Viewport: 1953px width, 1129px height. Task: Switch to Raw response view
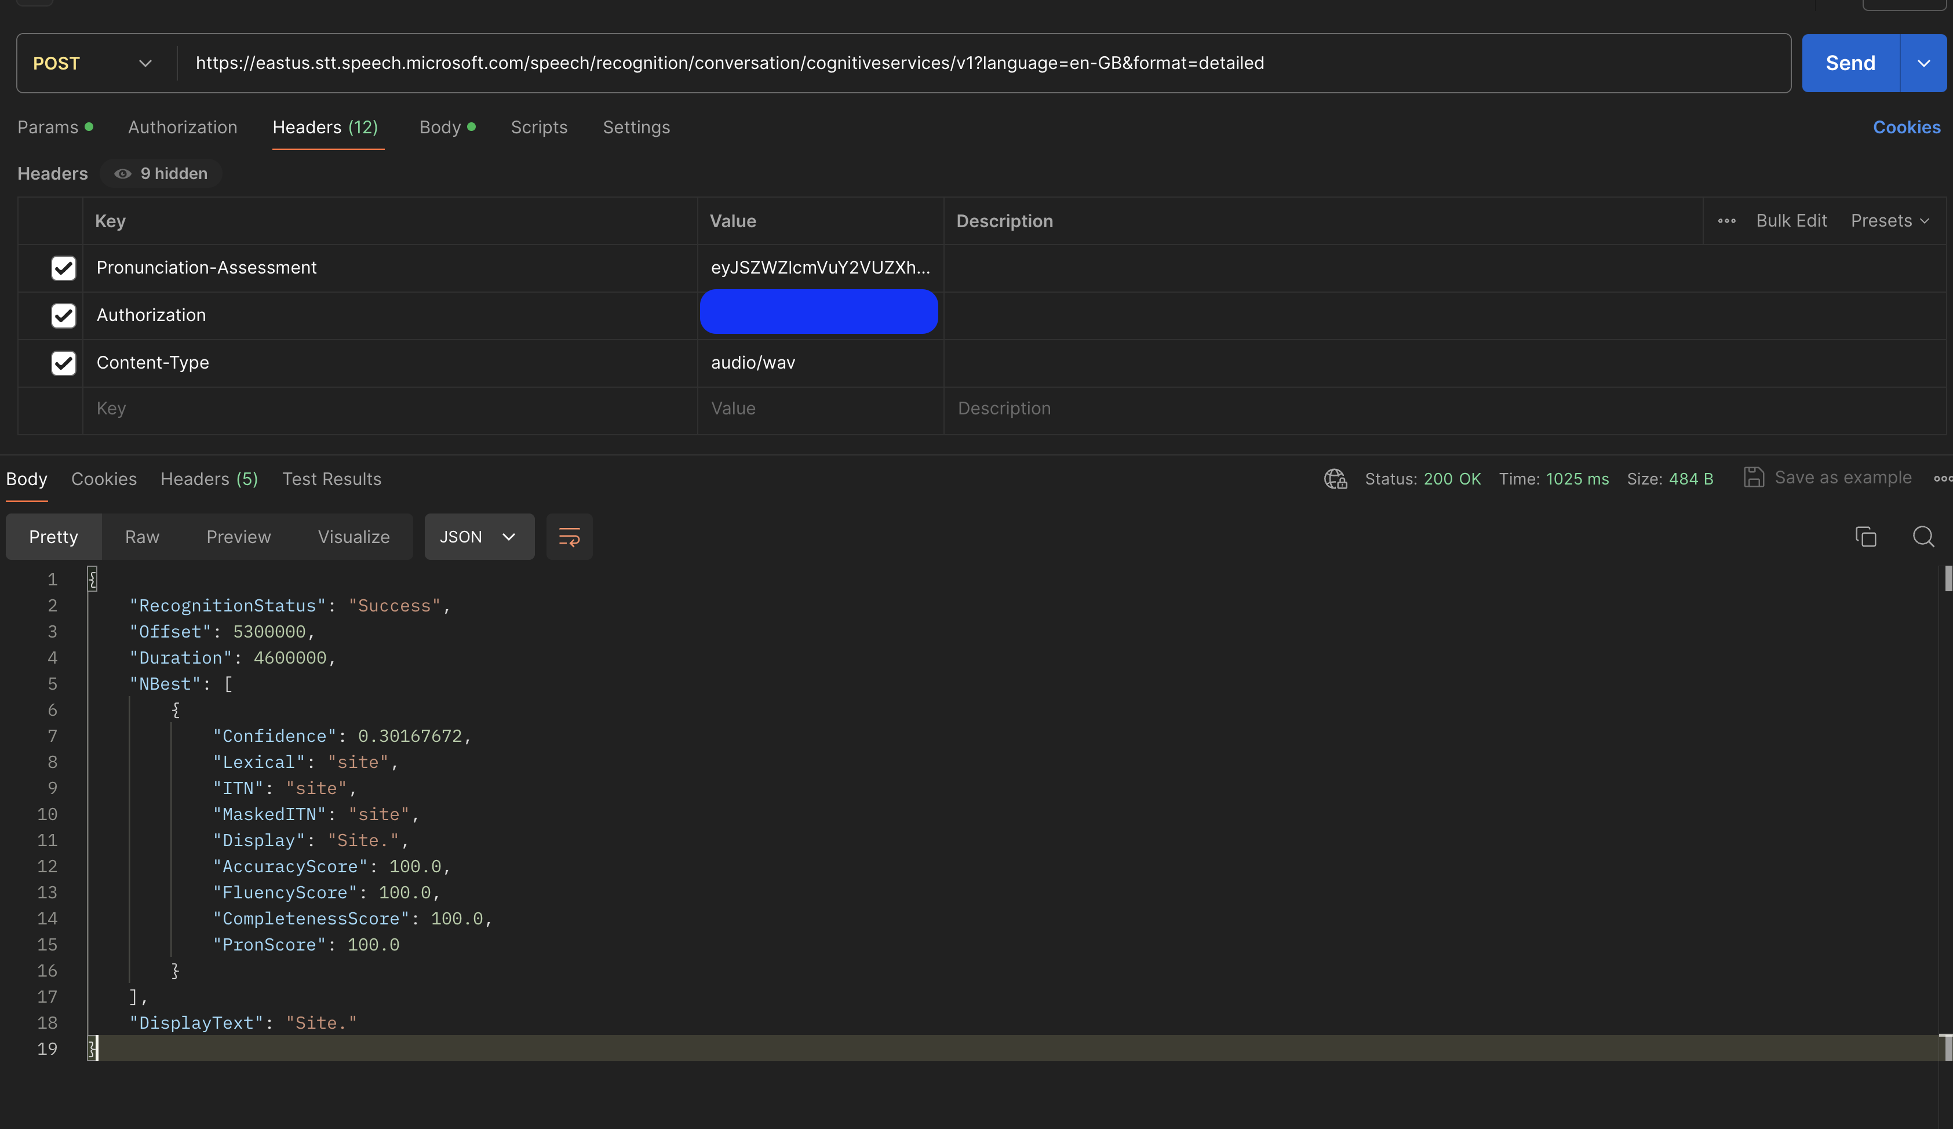(142, 537)
